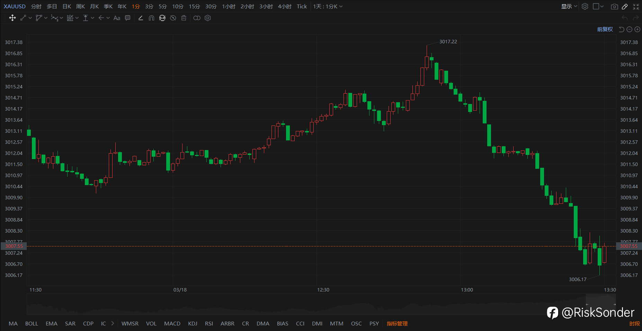Select the Aa text annotation tool

117,18
